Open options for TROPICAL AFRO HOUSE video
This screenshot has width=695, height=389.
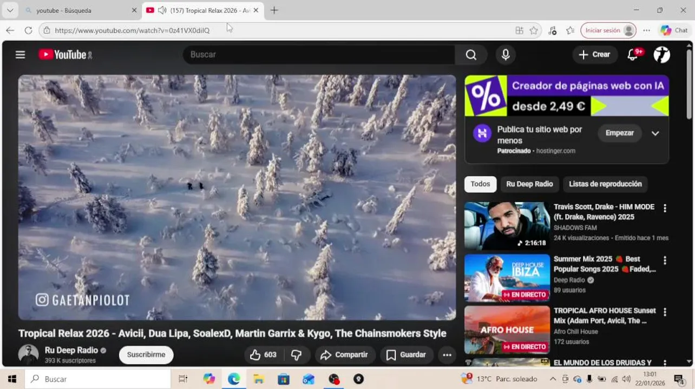[x=665, y=312]
